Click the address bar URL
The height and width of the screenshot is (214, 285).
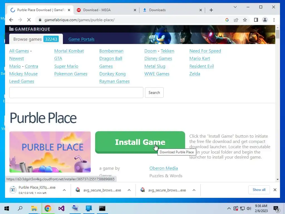(x=79, y=20)
